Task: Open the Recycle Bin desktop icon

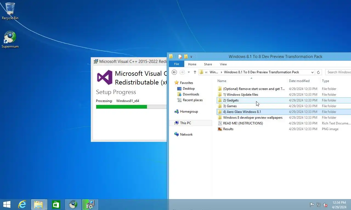Action: tap(10, 11)
